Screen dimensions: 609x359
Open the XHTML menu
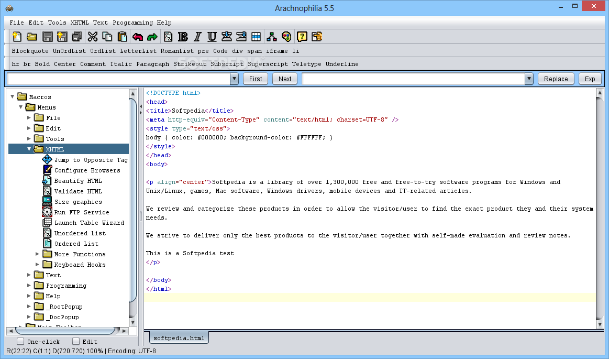[80, 23]
